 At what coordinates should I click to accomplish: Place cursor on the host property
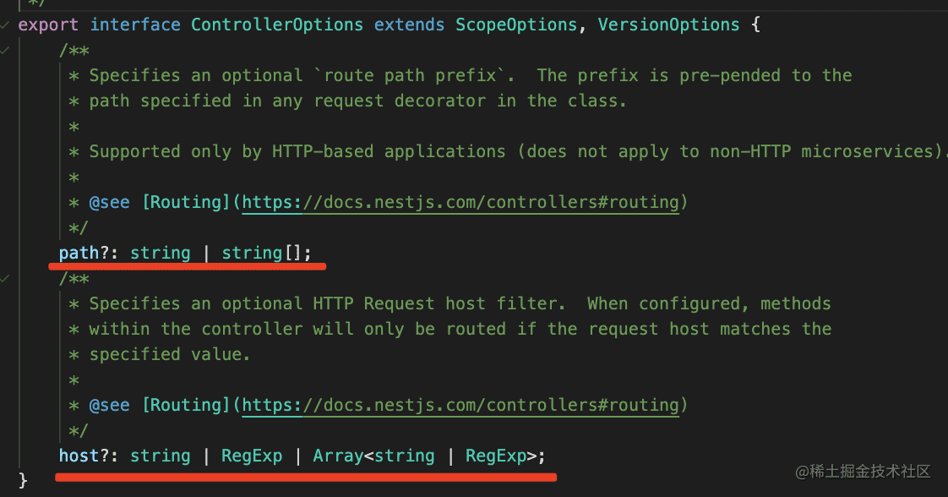79,456
